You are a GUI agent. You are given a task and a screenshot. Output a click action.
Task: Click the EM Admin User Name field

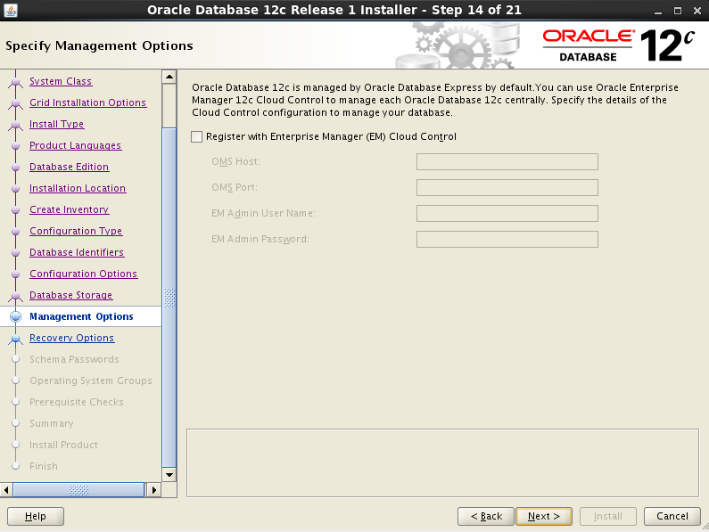pos(507,213)
